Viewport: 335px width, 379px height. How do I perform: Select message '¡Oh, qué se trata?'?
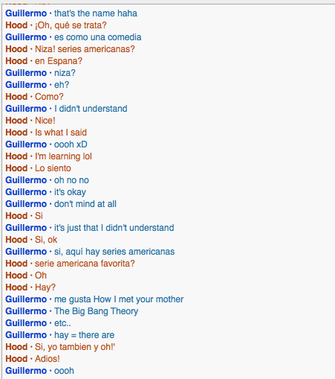71,25
